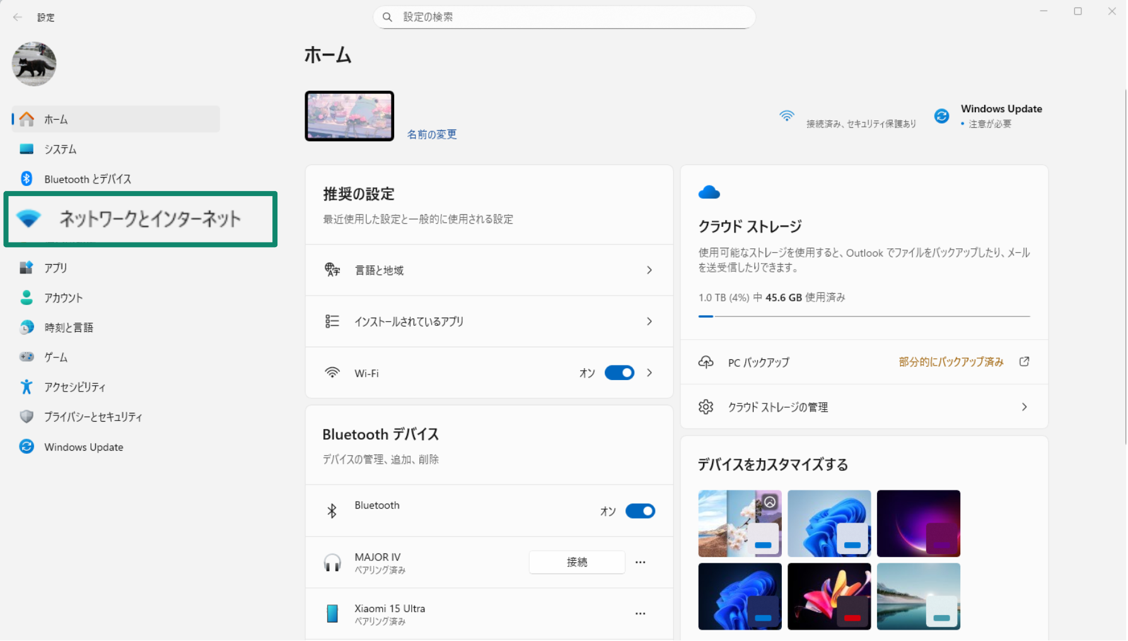Click the Wi-Fi status icon in the header
Image resolution: width=1128 pixels, height=641 pixels.
pos(786,116)
